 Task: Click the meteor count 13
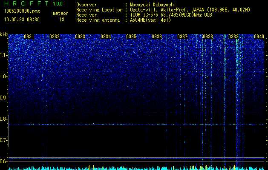pyautogui.click(x=62, y=20)
